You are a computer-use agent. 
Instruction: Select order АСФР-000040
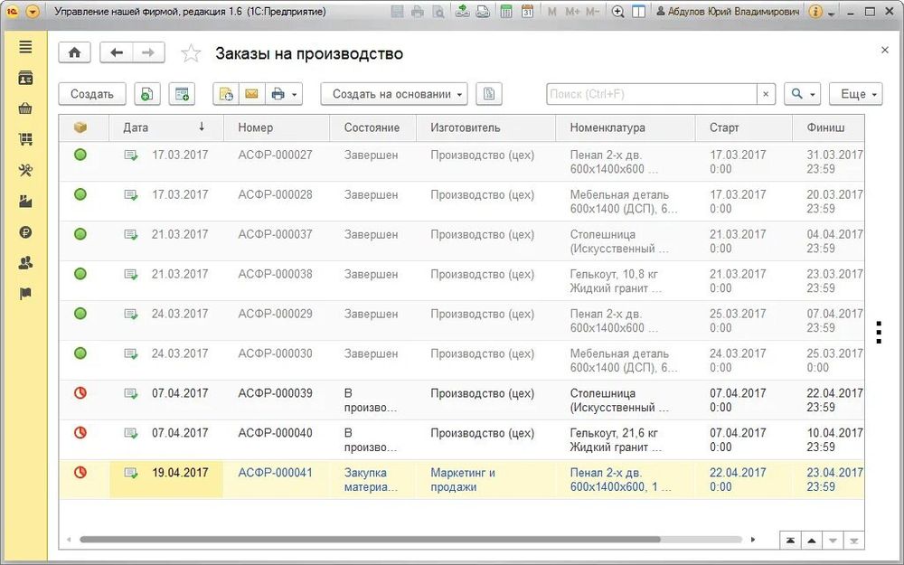[x=461, y=440]
